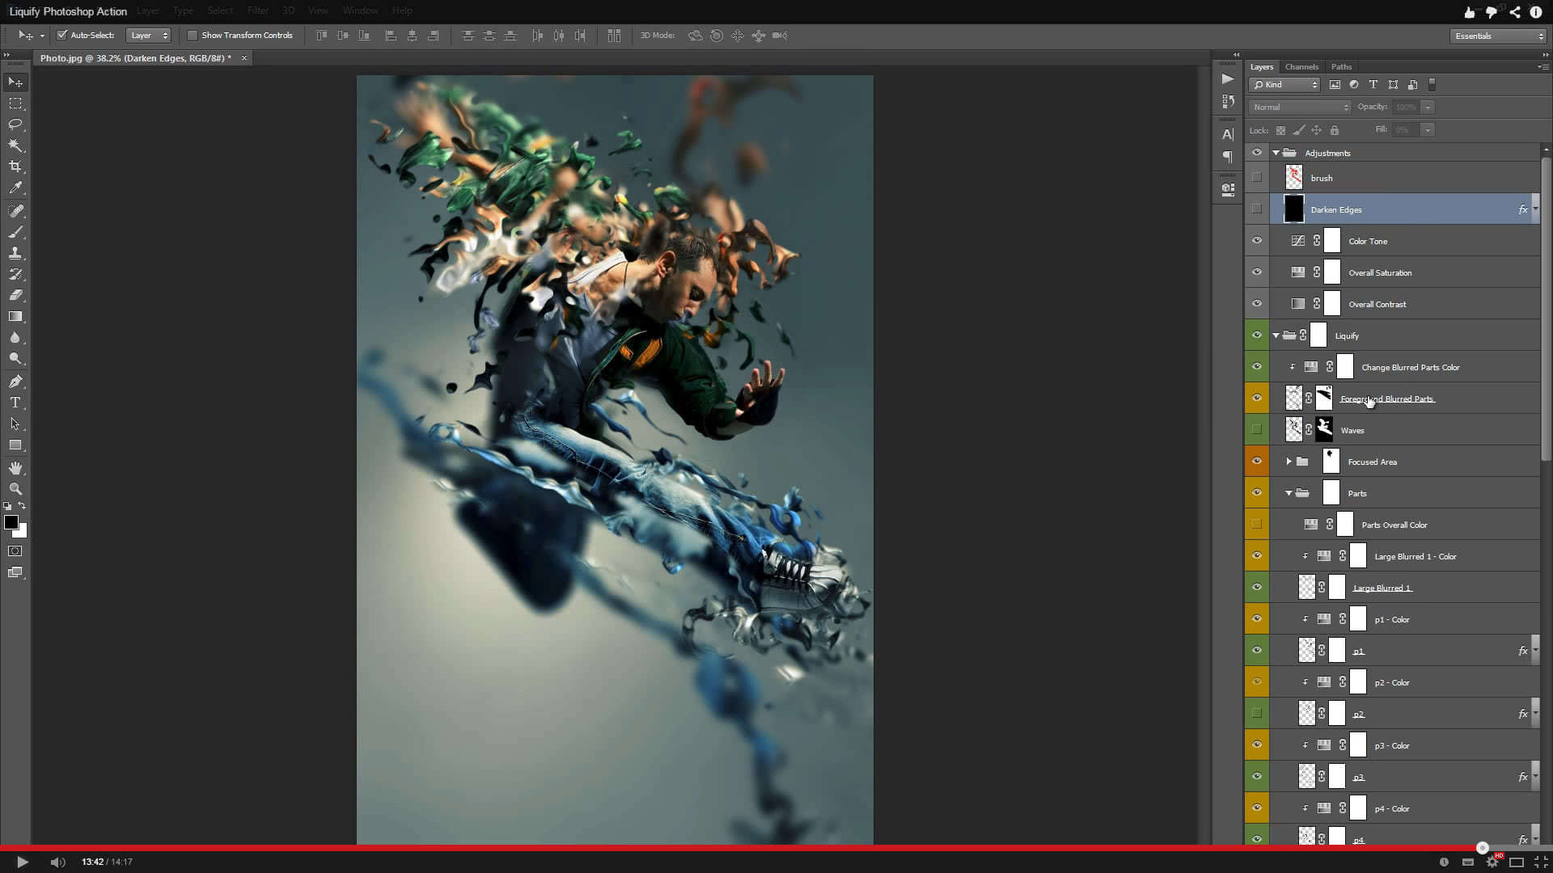
Task: Switch to the Paths tab
Action: point(1341,67)
